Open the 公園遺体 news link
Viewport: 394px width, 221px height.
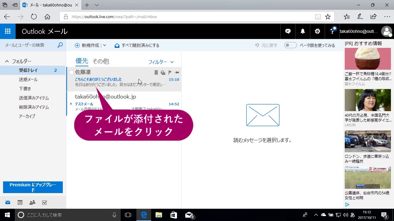coord(367,196)
